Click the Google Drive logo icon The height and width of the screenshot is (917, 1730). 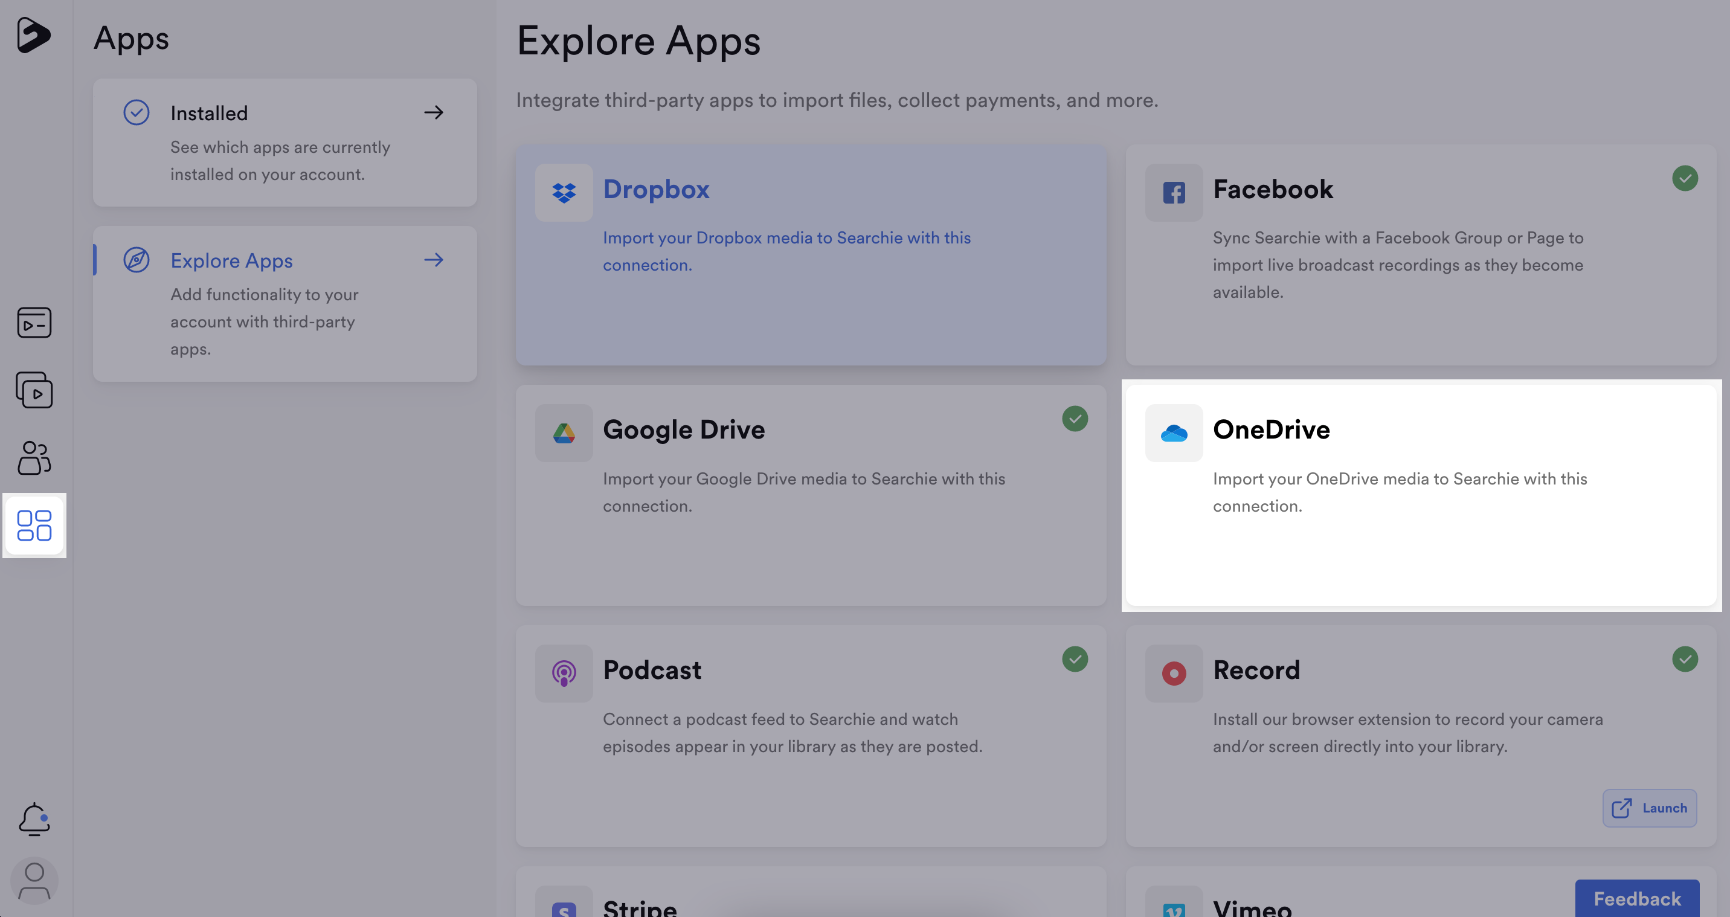point(564,433)
